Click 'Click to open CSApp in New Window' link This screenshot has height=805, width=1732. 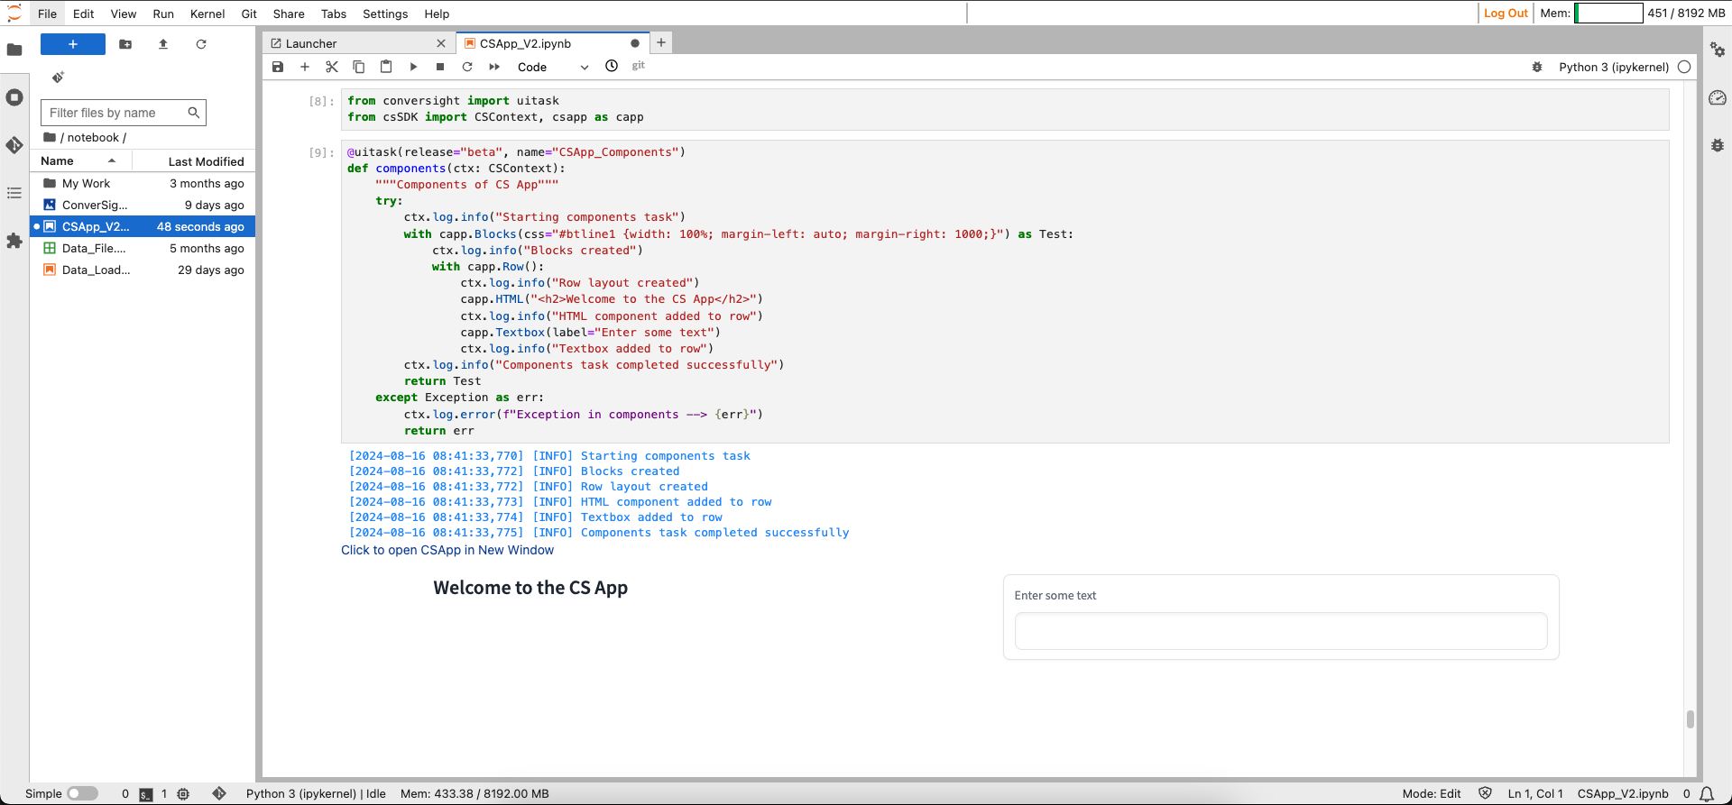(x=447, y=550)
